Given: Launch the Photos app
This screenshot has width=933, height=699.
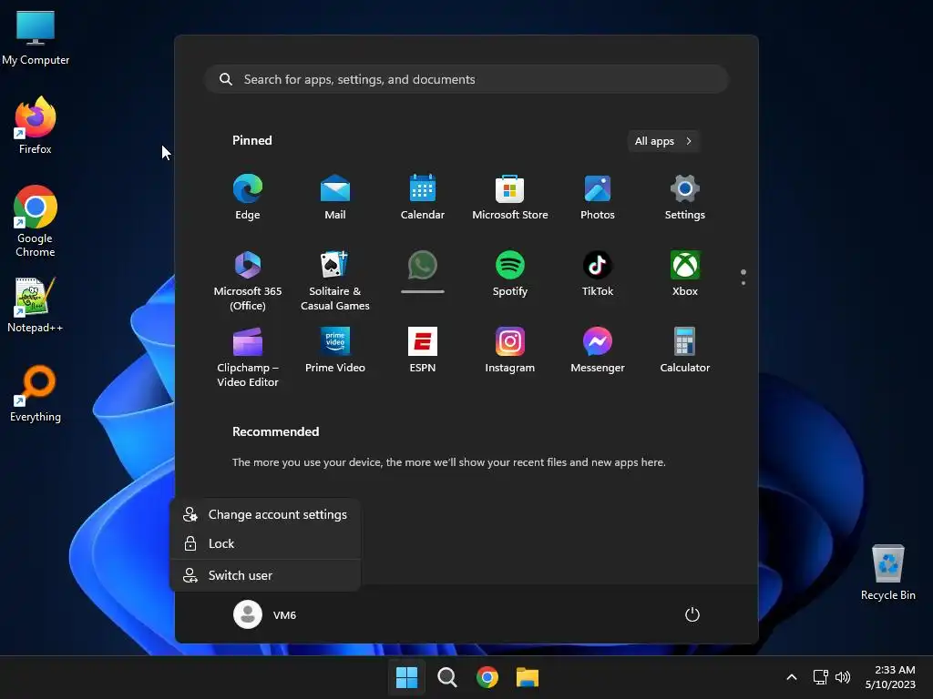Looking at the screenshot, I should (x=598, y=198).
